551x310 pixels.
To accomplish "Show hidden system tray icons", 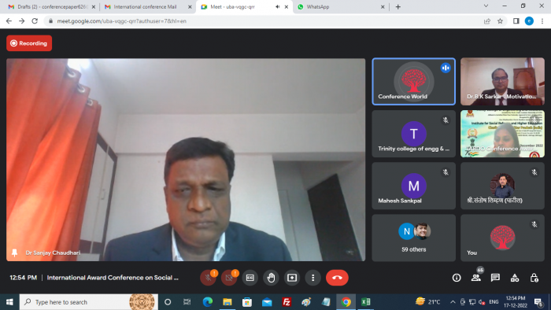I will [x=453, y=302].
